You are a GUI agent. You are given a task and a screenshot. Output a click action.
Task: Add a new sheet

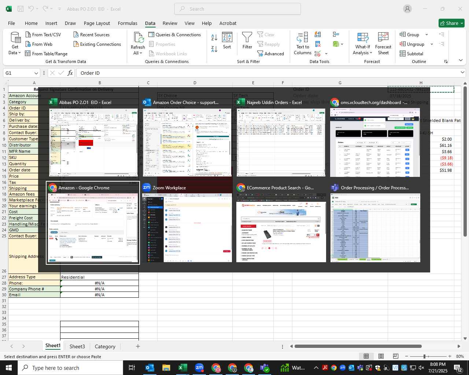point(138,346)
